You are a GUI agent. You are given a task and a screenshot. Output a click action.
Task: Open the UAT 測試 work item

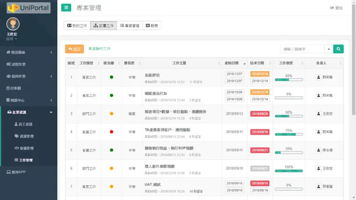(x=153, y=185)
